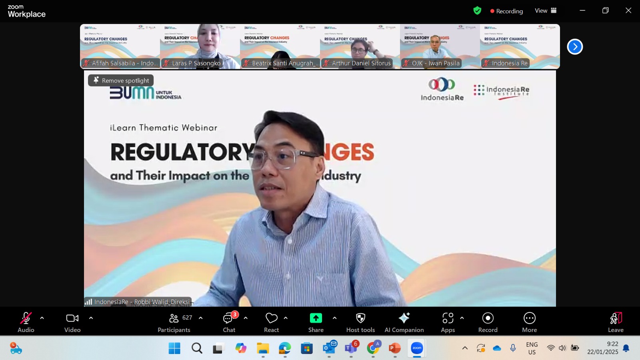640x360 pixels.
Task: Select OJK - Iwan Pasila thumbnail
Action: click(440, 46)
